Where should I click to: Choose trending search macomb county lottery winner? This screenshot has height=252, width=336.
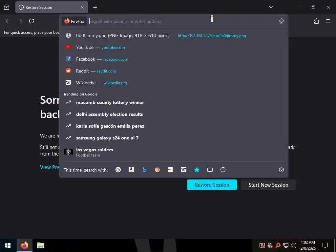tap(174, 102)
